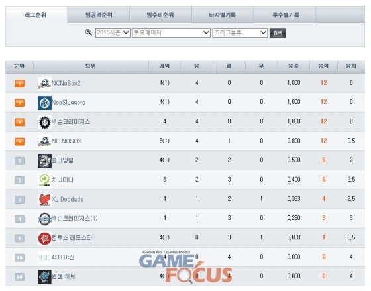
Task: Click the 플라잉팀 team logo
Action: coord(44,161)
